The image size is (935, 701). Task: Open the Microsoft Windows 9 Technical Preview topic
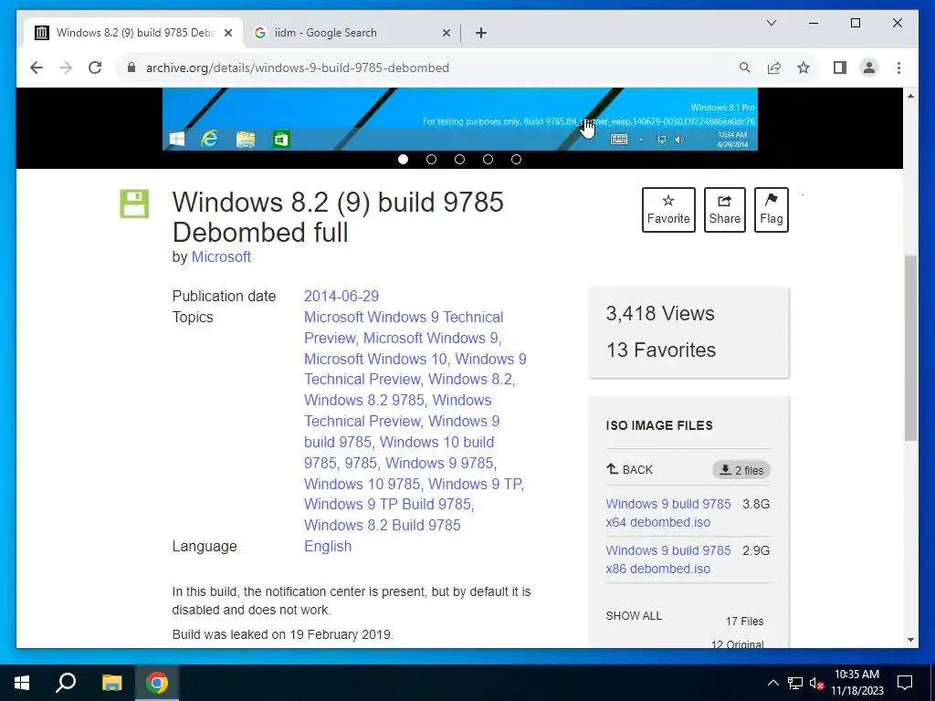(x=404, y=328)
